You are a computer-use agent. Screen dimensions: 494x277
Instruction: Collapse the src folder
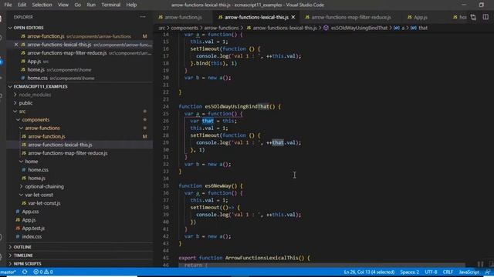pyautogui.click(x=22, y=112)
